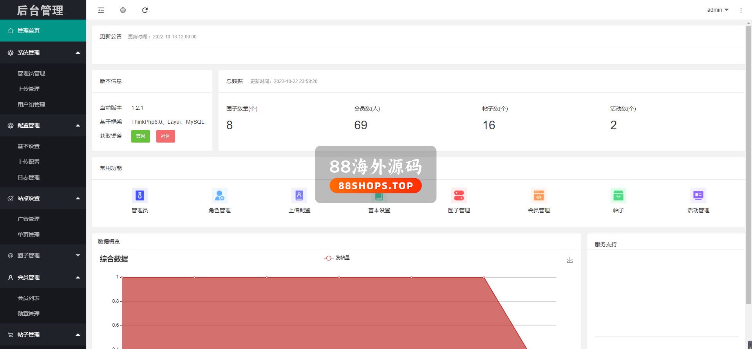Open the 活动管理 shortcut icon
Viewport: 752px width, 349px height.
click(698, 195)
